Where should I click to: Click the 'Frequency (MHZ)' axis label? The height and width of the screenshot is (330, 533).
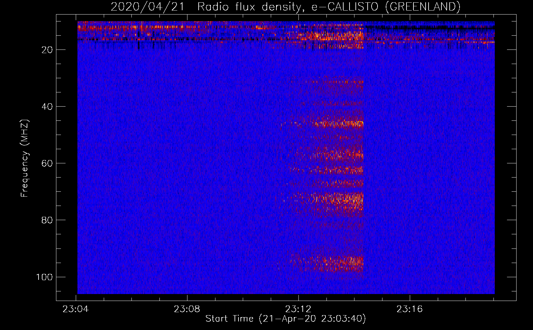click(x=25, y=158)
